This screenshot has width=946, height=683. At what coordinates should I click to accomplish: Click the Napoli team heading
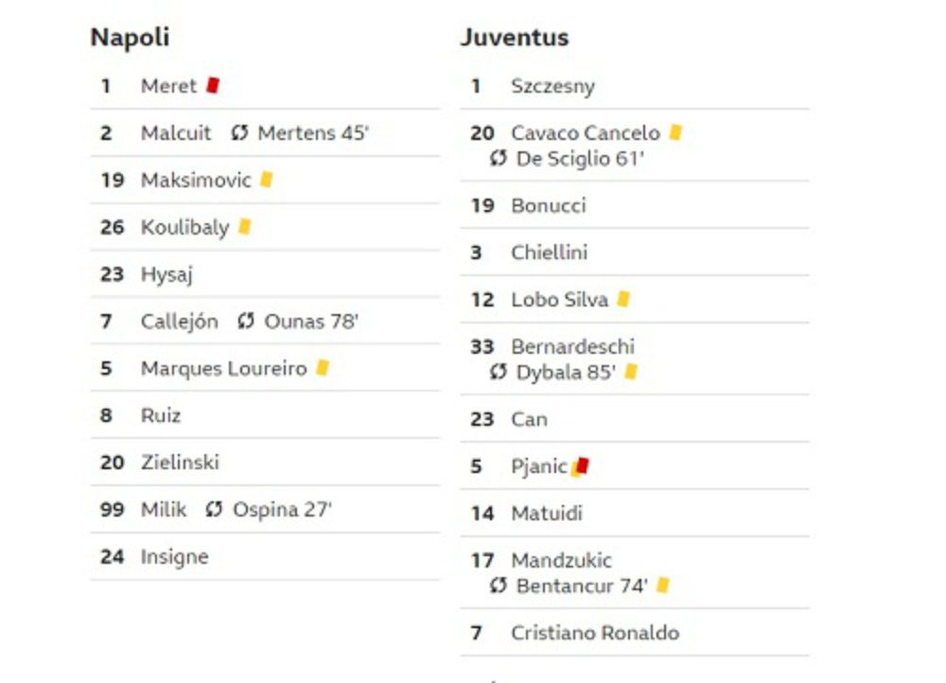(130, 38)
